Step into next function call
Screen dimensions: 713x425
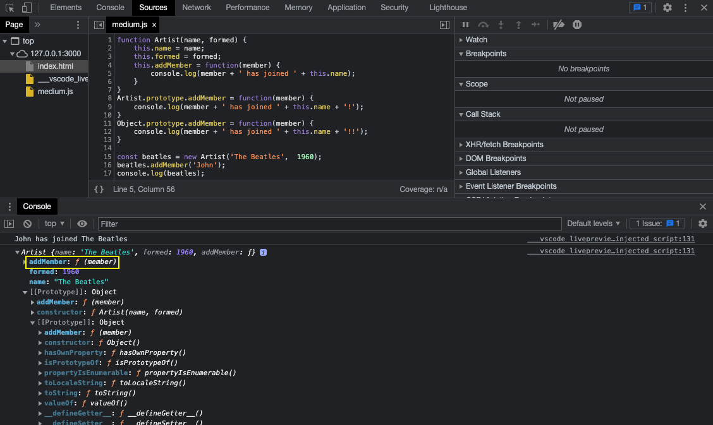click(501, 25)
